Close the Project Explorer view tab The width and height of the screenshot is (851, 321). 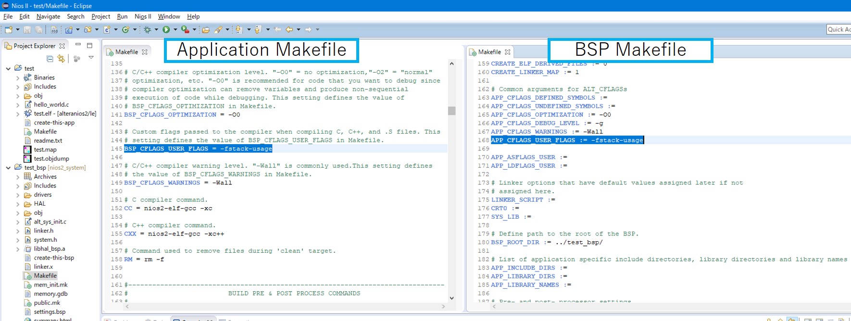(62, 46)
